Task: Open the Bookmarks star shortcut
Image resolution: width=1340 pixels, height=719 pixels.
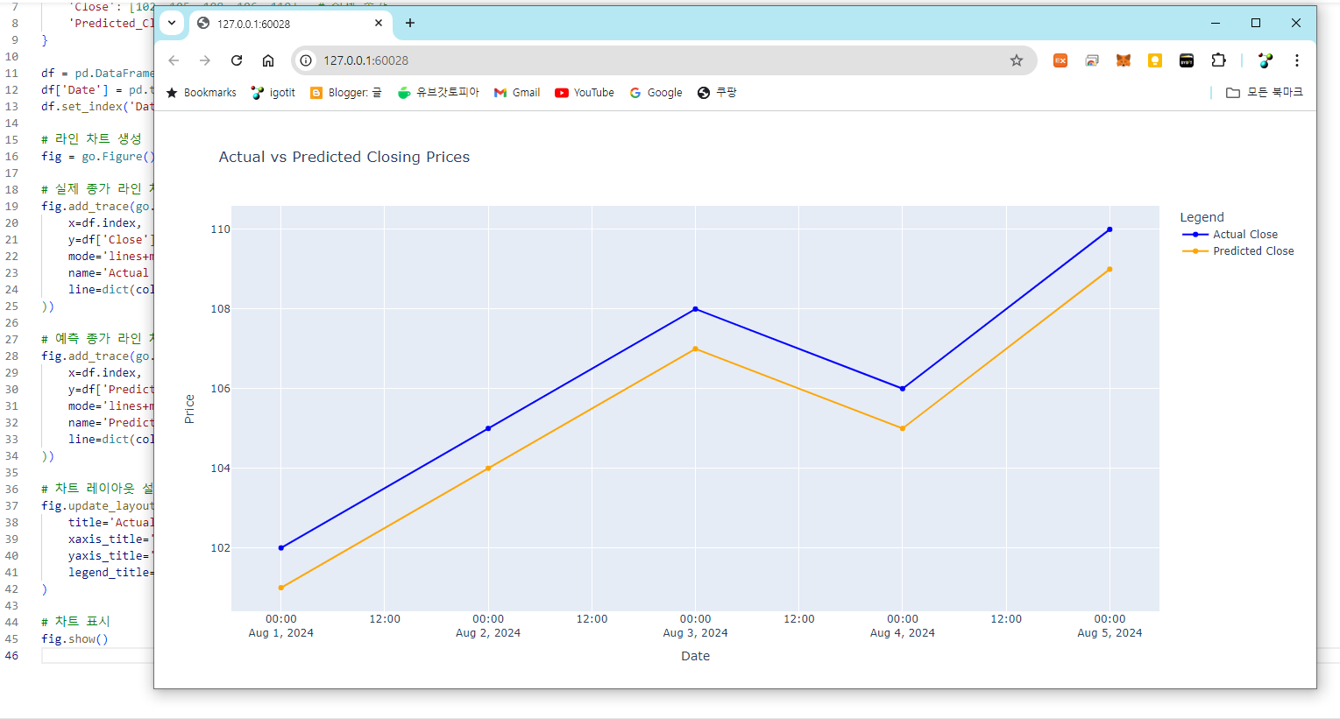Action: 202,93
